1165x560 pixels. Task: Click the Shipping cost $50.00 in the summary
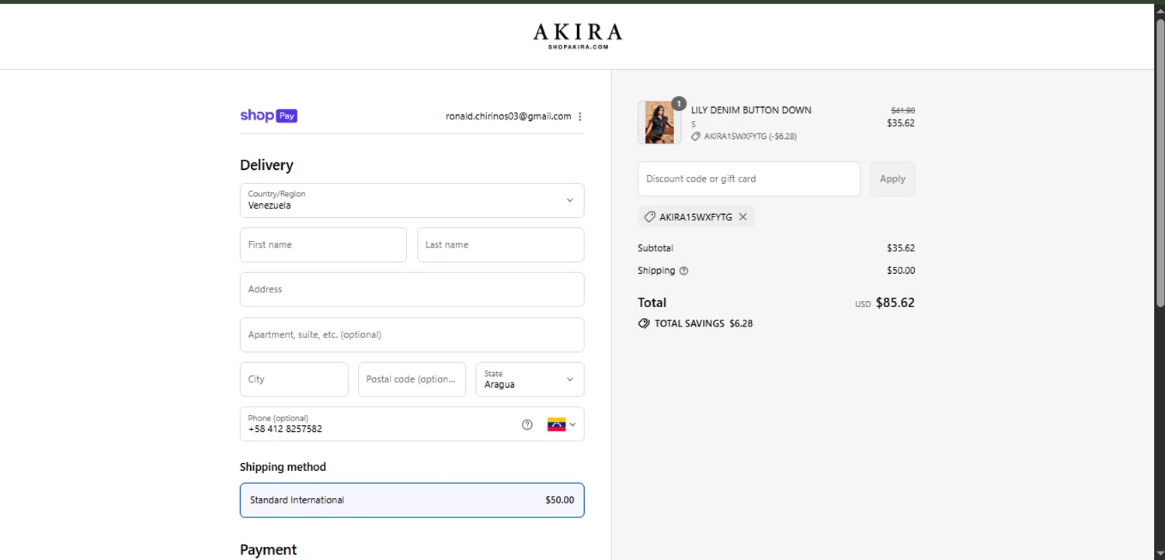pyautogui.click(x=901, y=271)
